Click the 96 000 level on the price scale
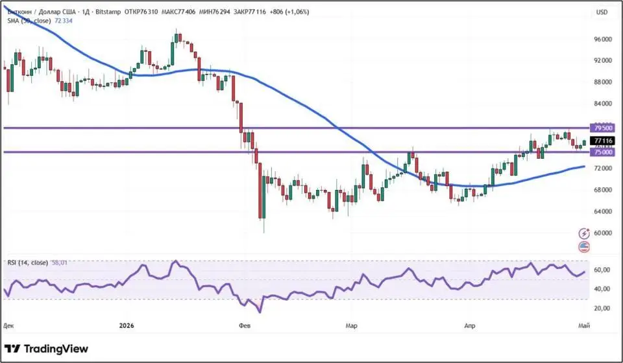The image size is (623, 363). [x=603, y=40]
